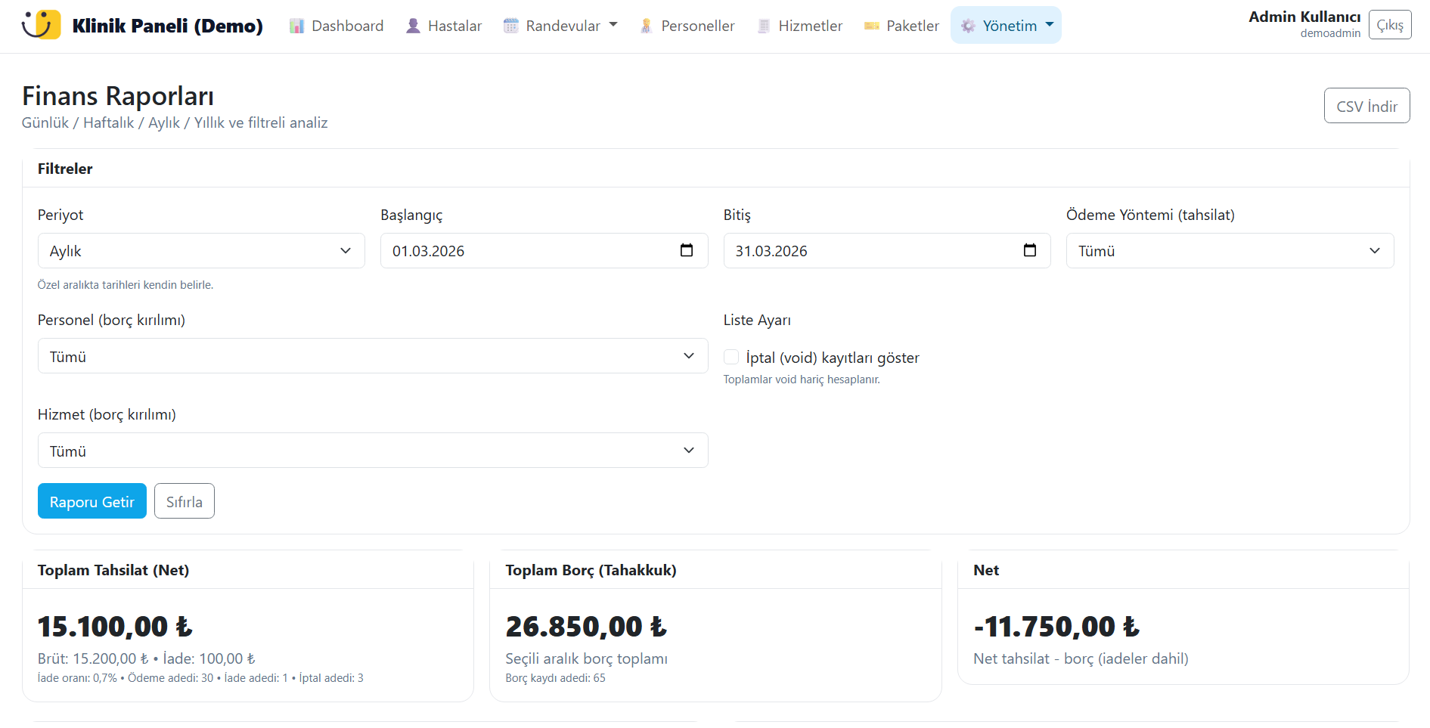Image resolution: width=1430 pixels, height=728 pixels.
Task: Click the Paketler ticket icon
Action: 872,26
